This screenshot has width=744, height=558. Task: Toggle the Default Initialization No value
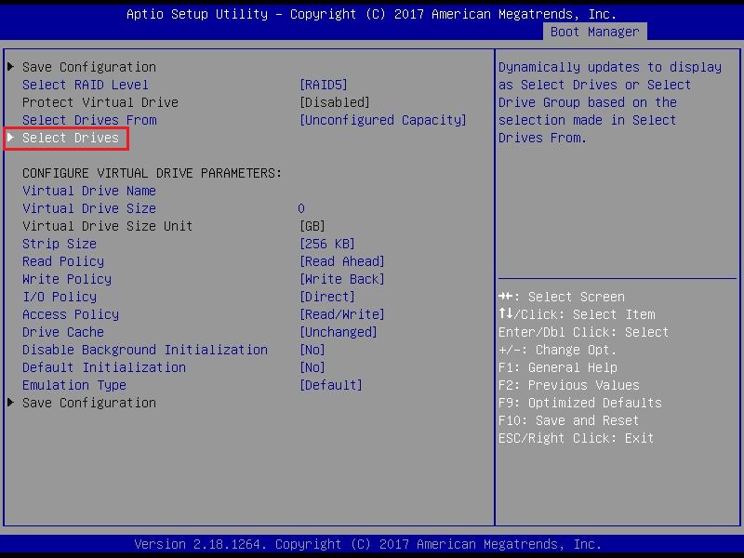pyautogui.click(x=312, y=367)
